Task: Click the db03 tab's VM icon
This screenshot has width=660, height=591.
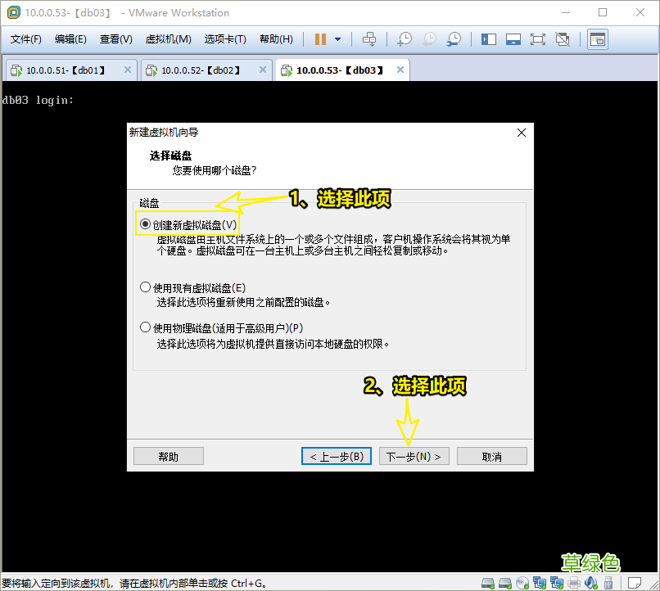Action: click(287, 70)
